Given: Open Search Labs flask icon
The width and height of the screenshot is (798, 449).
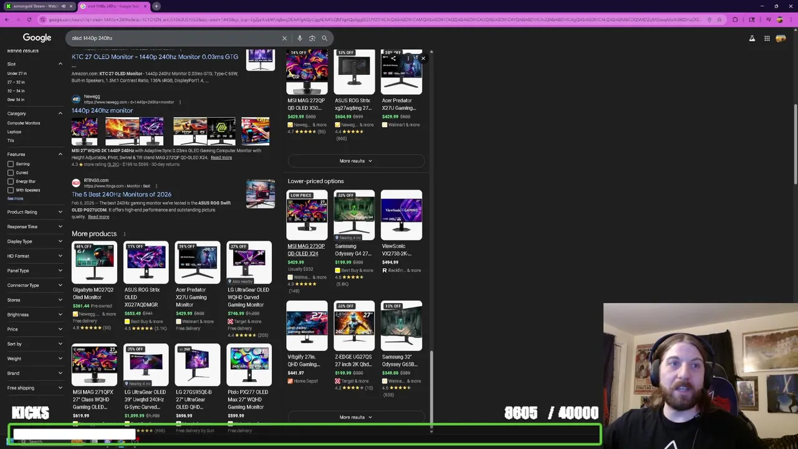Looking at the screenshot, I should [x=752, y=38].
